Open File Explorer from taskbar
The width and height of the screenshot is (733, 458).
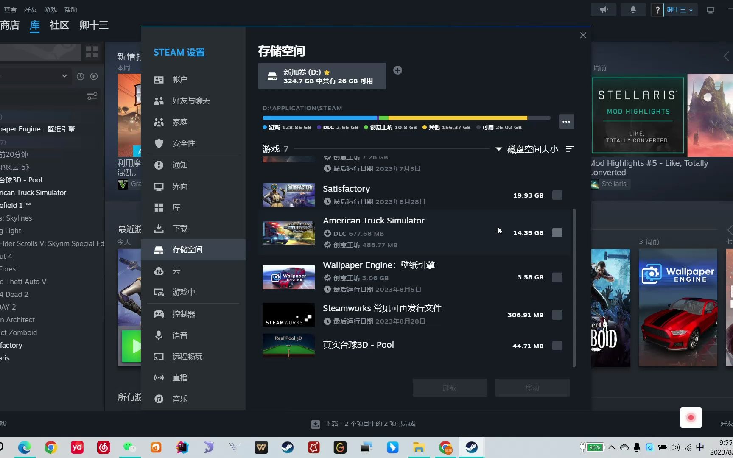[x=419, y=447]
